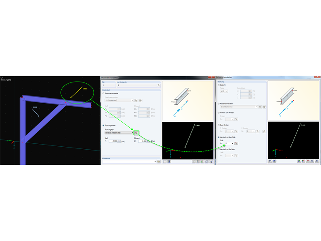
Task: Open Koordinatensystem dropdown in Richtung dialog
Action: coord(239,107)
